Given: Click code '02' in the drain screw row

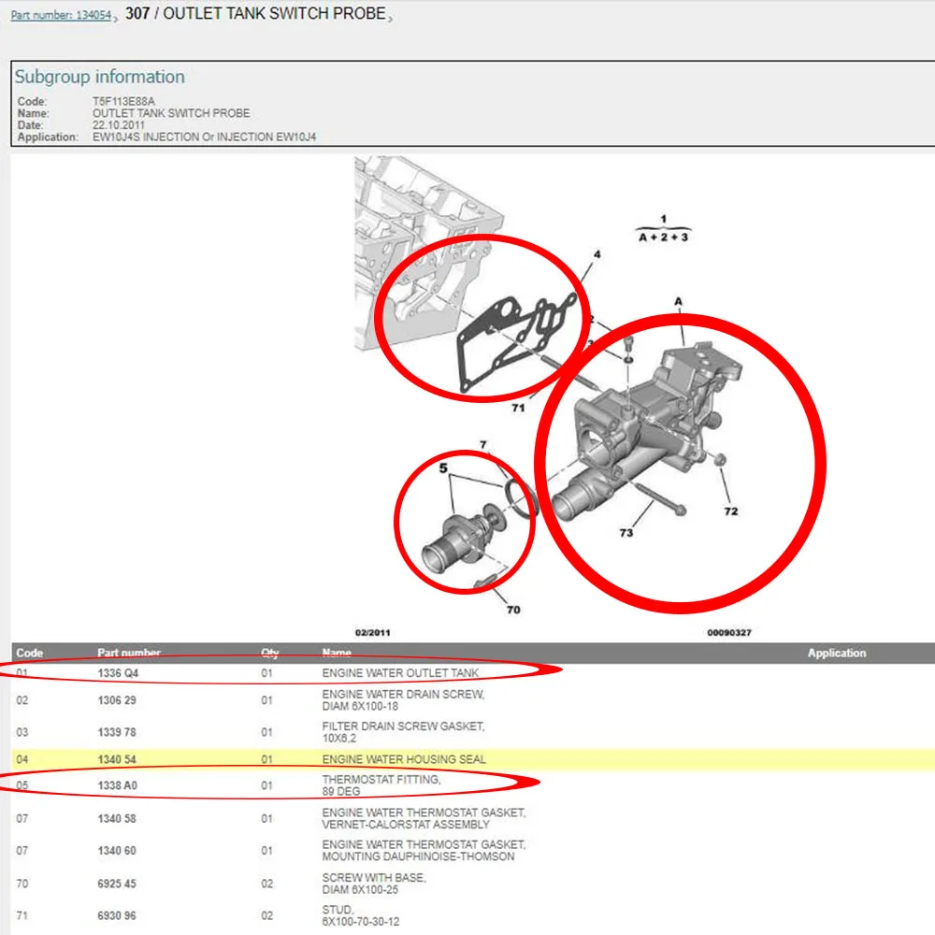Looking at the screenshot, I should pyautogui.click(x=22, y=700).
